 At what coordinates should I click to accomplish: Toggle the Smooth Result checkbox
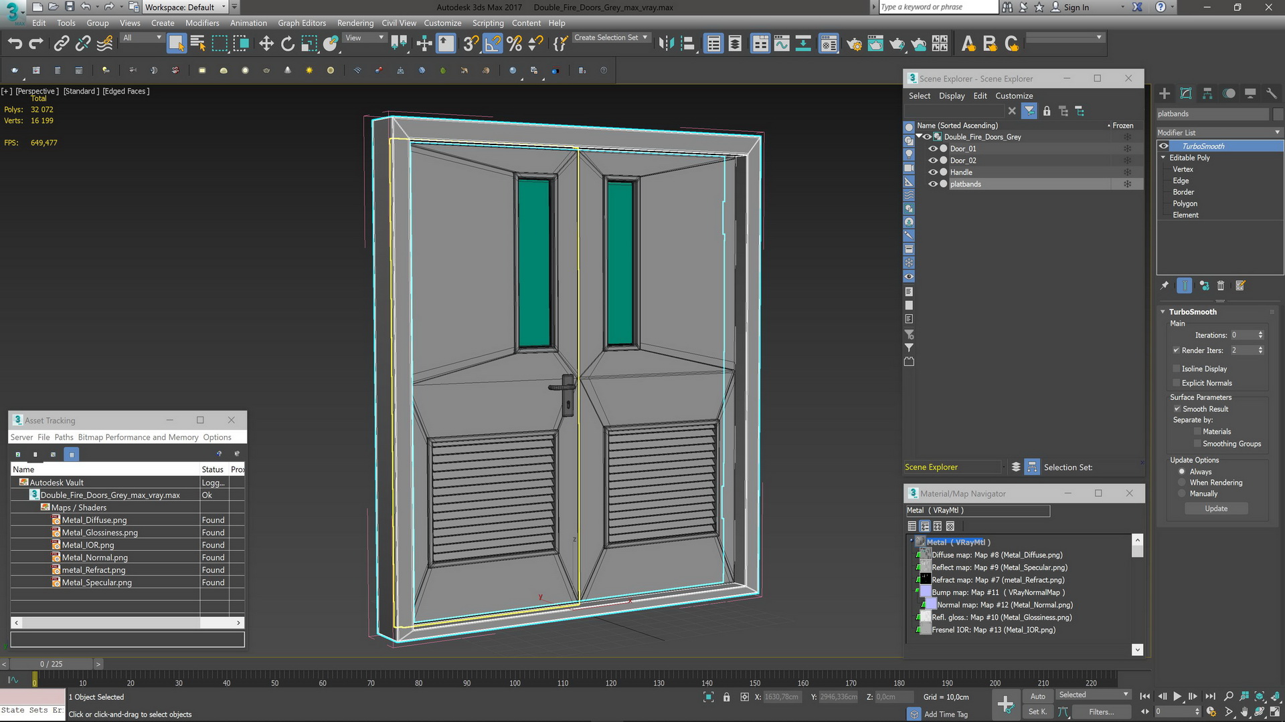pos(1177,409)
